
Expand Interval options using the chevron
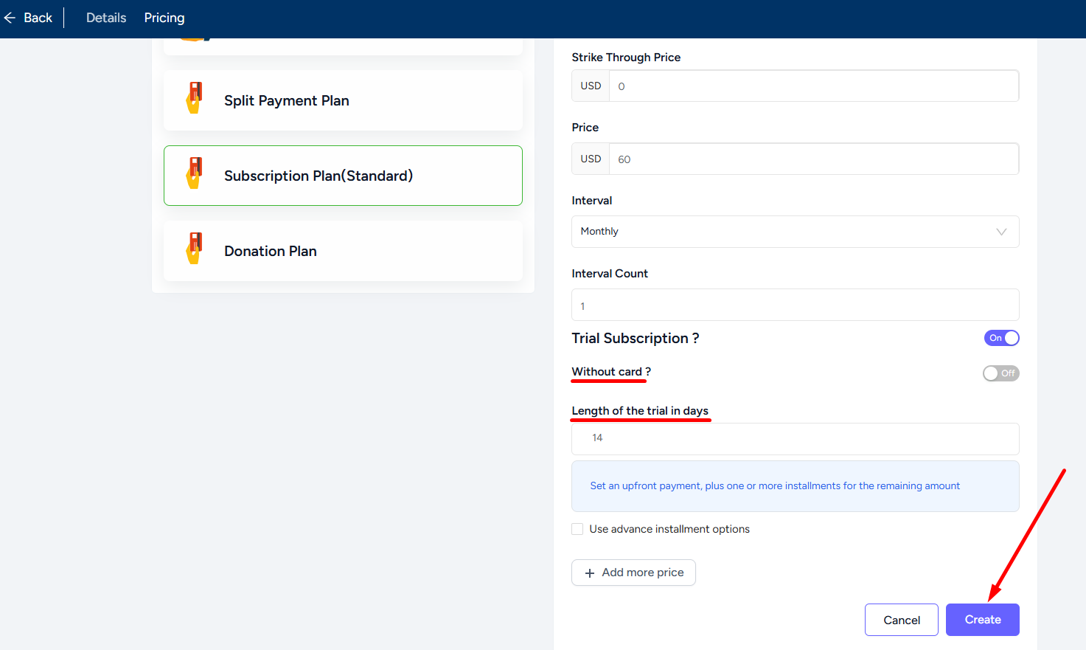[1001, 232]
